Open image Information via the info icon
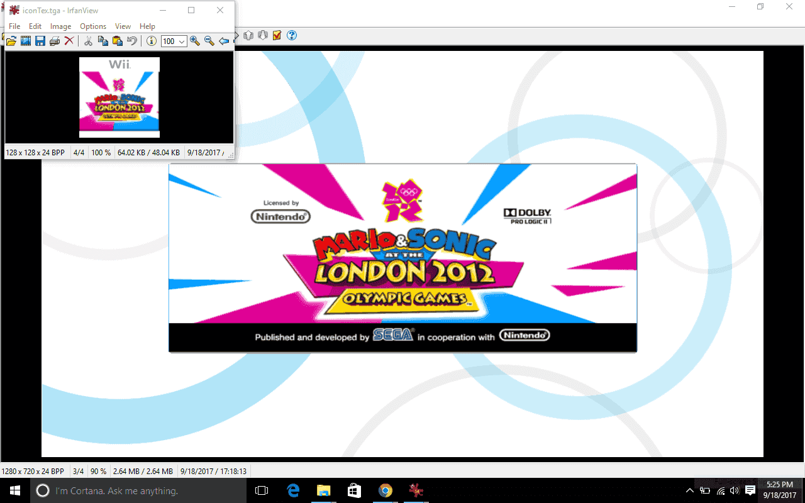The height and width of the screenshot is (503, 805). [152, 41]
